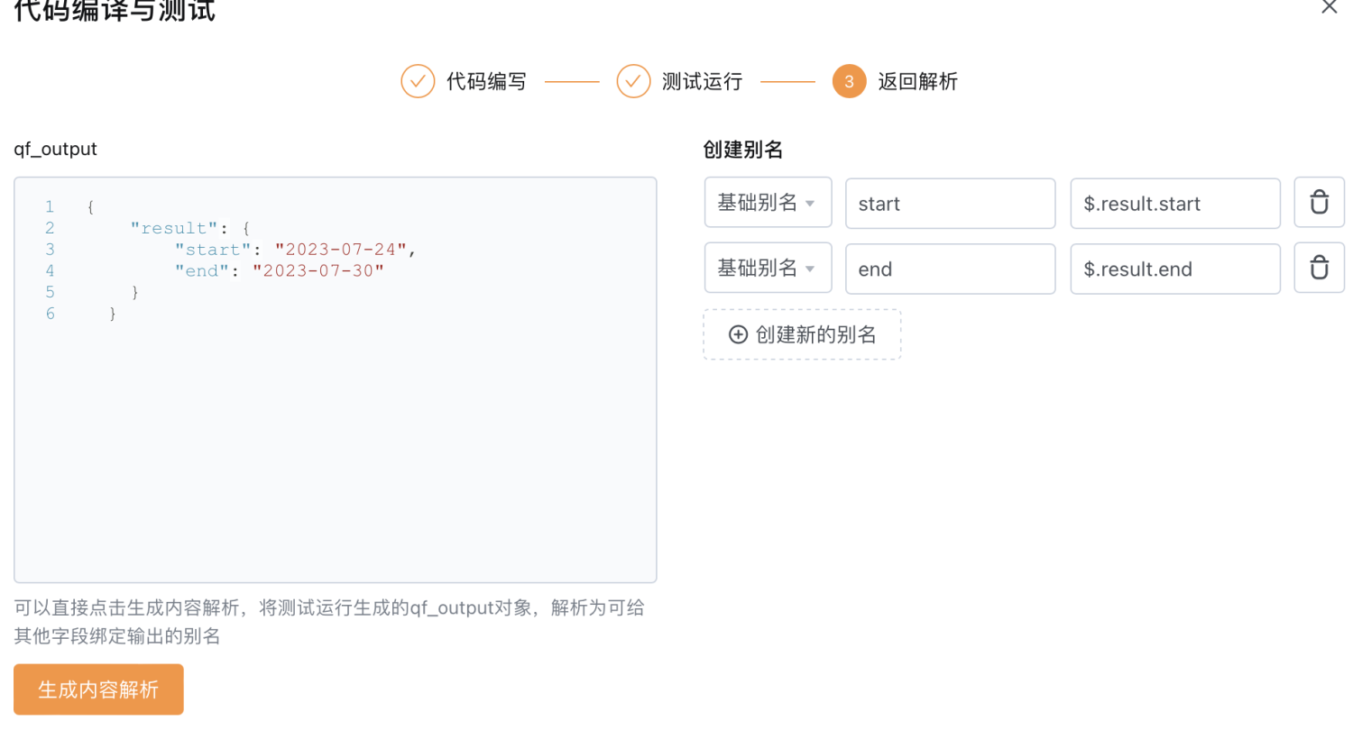1353x730 pixels.
Task: Delete the start alias row
Action: (1319, 203)
